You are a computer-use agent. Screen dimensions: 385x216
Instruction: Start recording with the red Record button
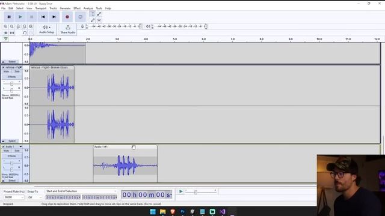[67, 17]
